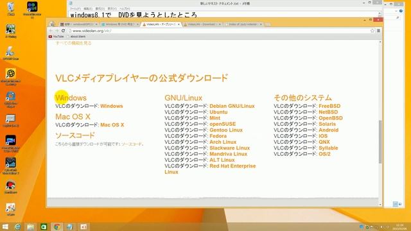Open the Ubuntu download link
This screenshot has height=231, width=411.
click(x=218, y=112)
